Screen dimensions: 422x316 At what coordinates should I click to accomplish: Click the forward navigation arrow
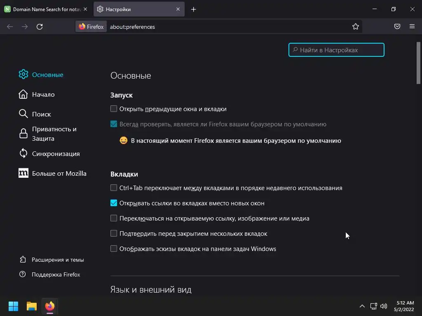pyautogui.click(x=24, y=27)
